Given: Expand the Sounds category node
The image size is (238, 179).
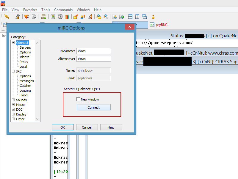Looking at the screenshot, I should click(x=13, y=100).
